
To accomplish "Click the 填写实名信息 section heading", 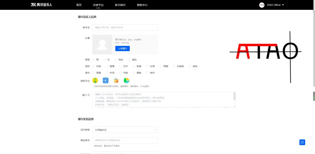I will click(x=86, y=119).
